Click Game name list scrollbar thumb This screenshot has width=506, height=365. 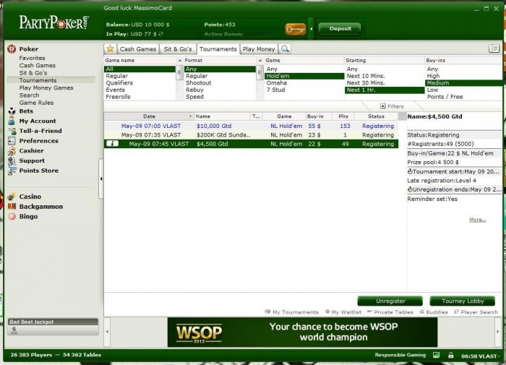pos(180,73)
